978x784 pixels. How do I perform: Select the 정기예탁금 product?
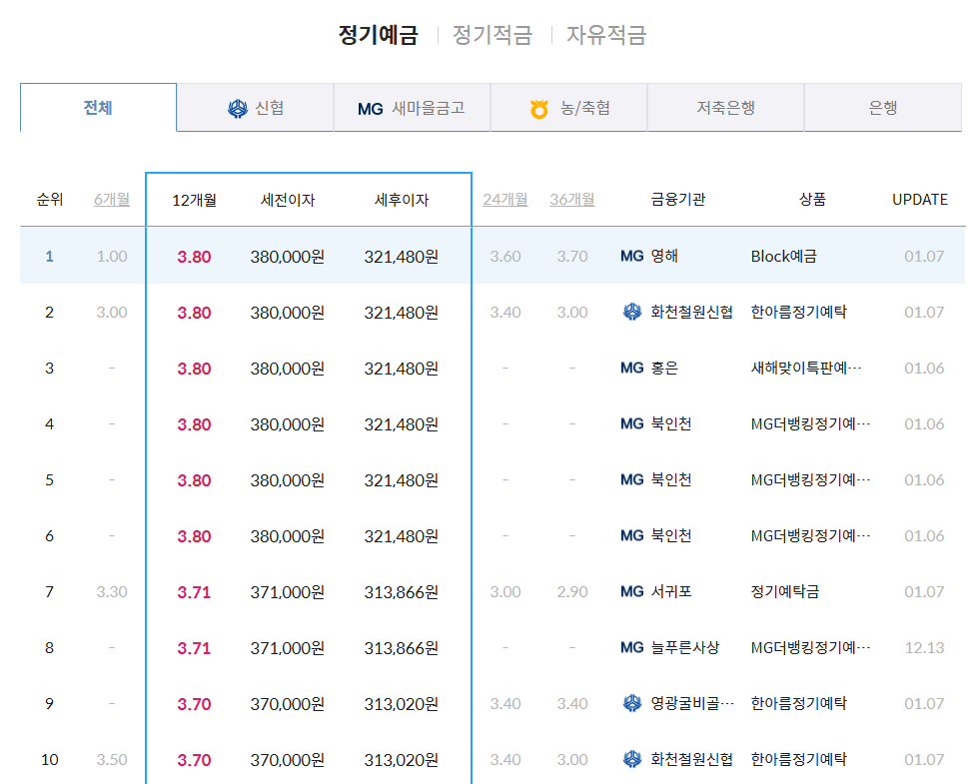coord(784,591)
